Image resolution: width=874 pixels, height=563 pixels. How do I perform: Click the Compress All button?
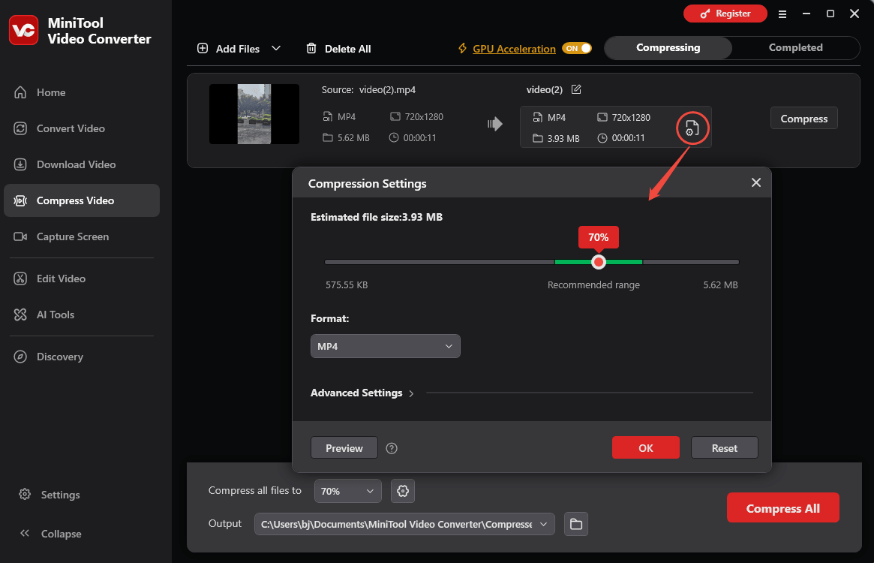pyautogui.click(x=782, y=507)
